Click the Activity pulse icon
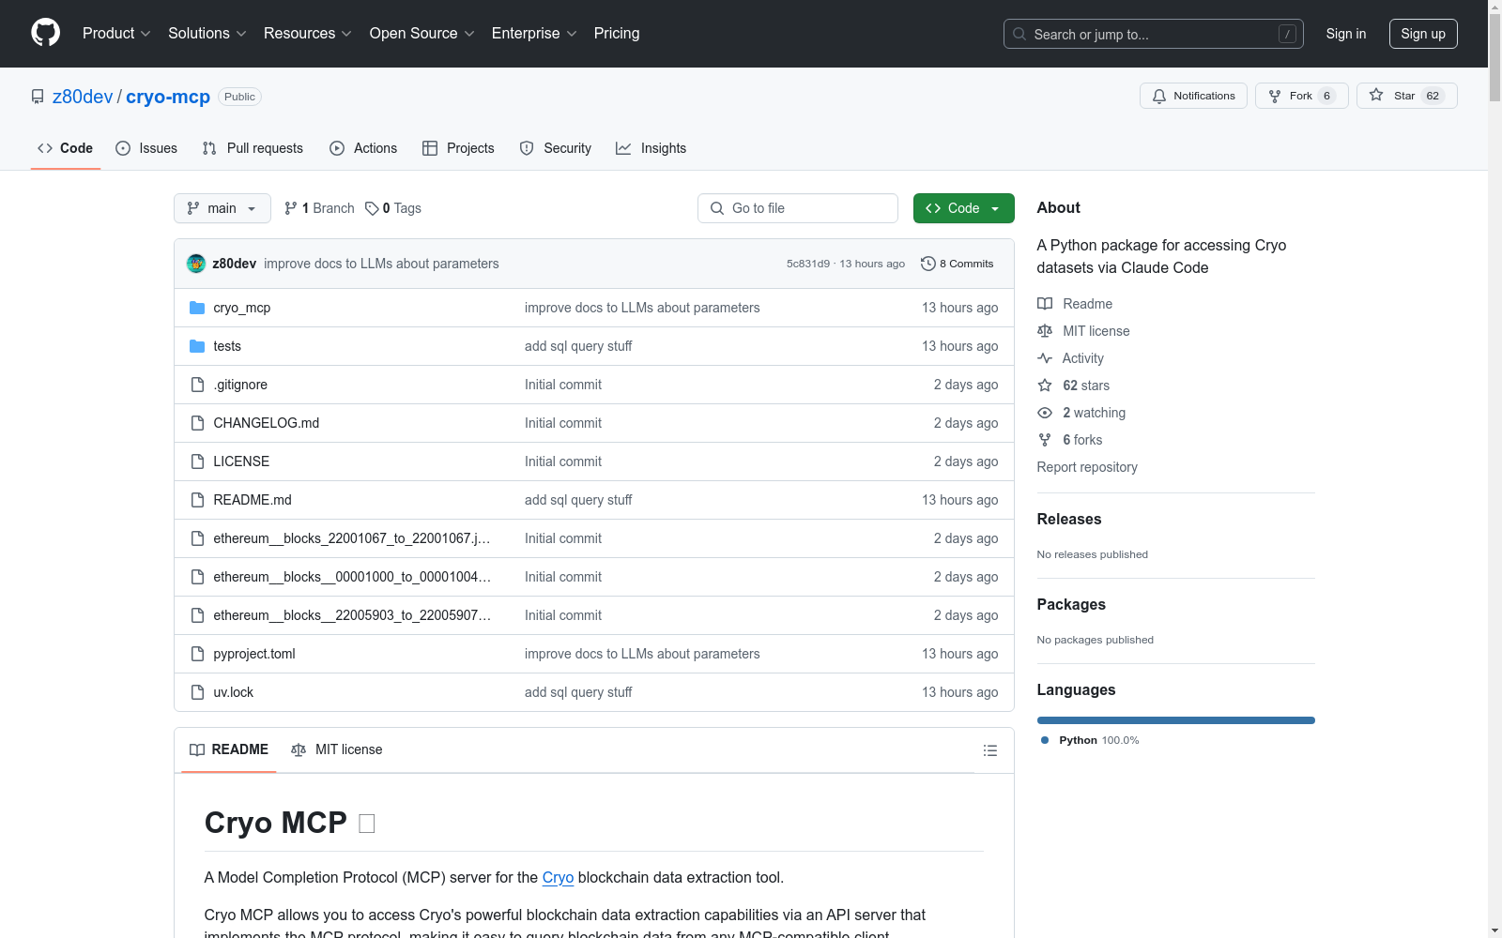Viewport: 1502px width, 938px height. (1045, 358)
